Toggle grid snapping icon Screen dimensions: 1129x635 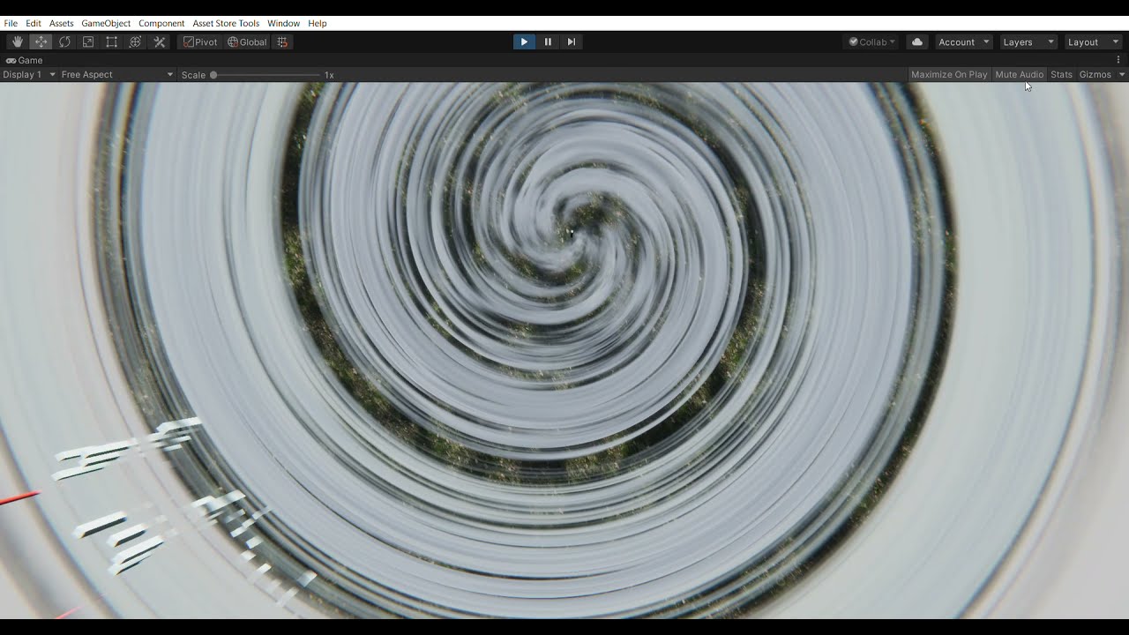pyautogui.click(x=282, y=41)
